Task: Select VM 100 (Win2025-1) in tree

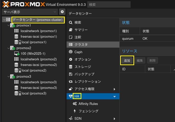Action: [x=33, y=53]
